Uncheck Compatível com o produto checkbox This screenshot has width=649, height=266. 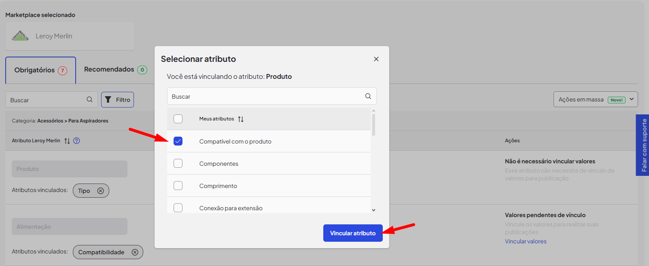[178, 141]
